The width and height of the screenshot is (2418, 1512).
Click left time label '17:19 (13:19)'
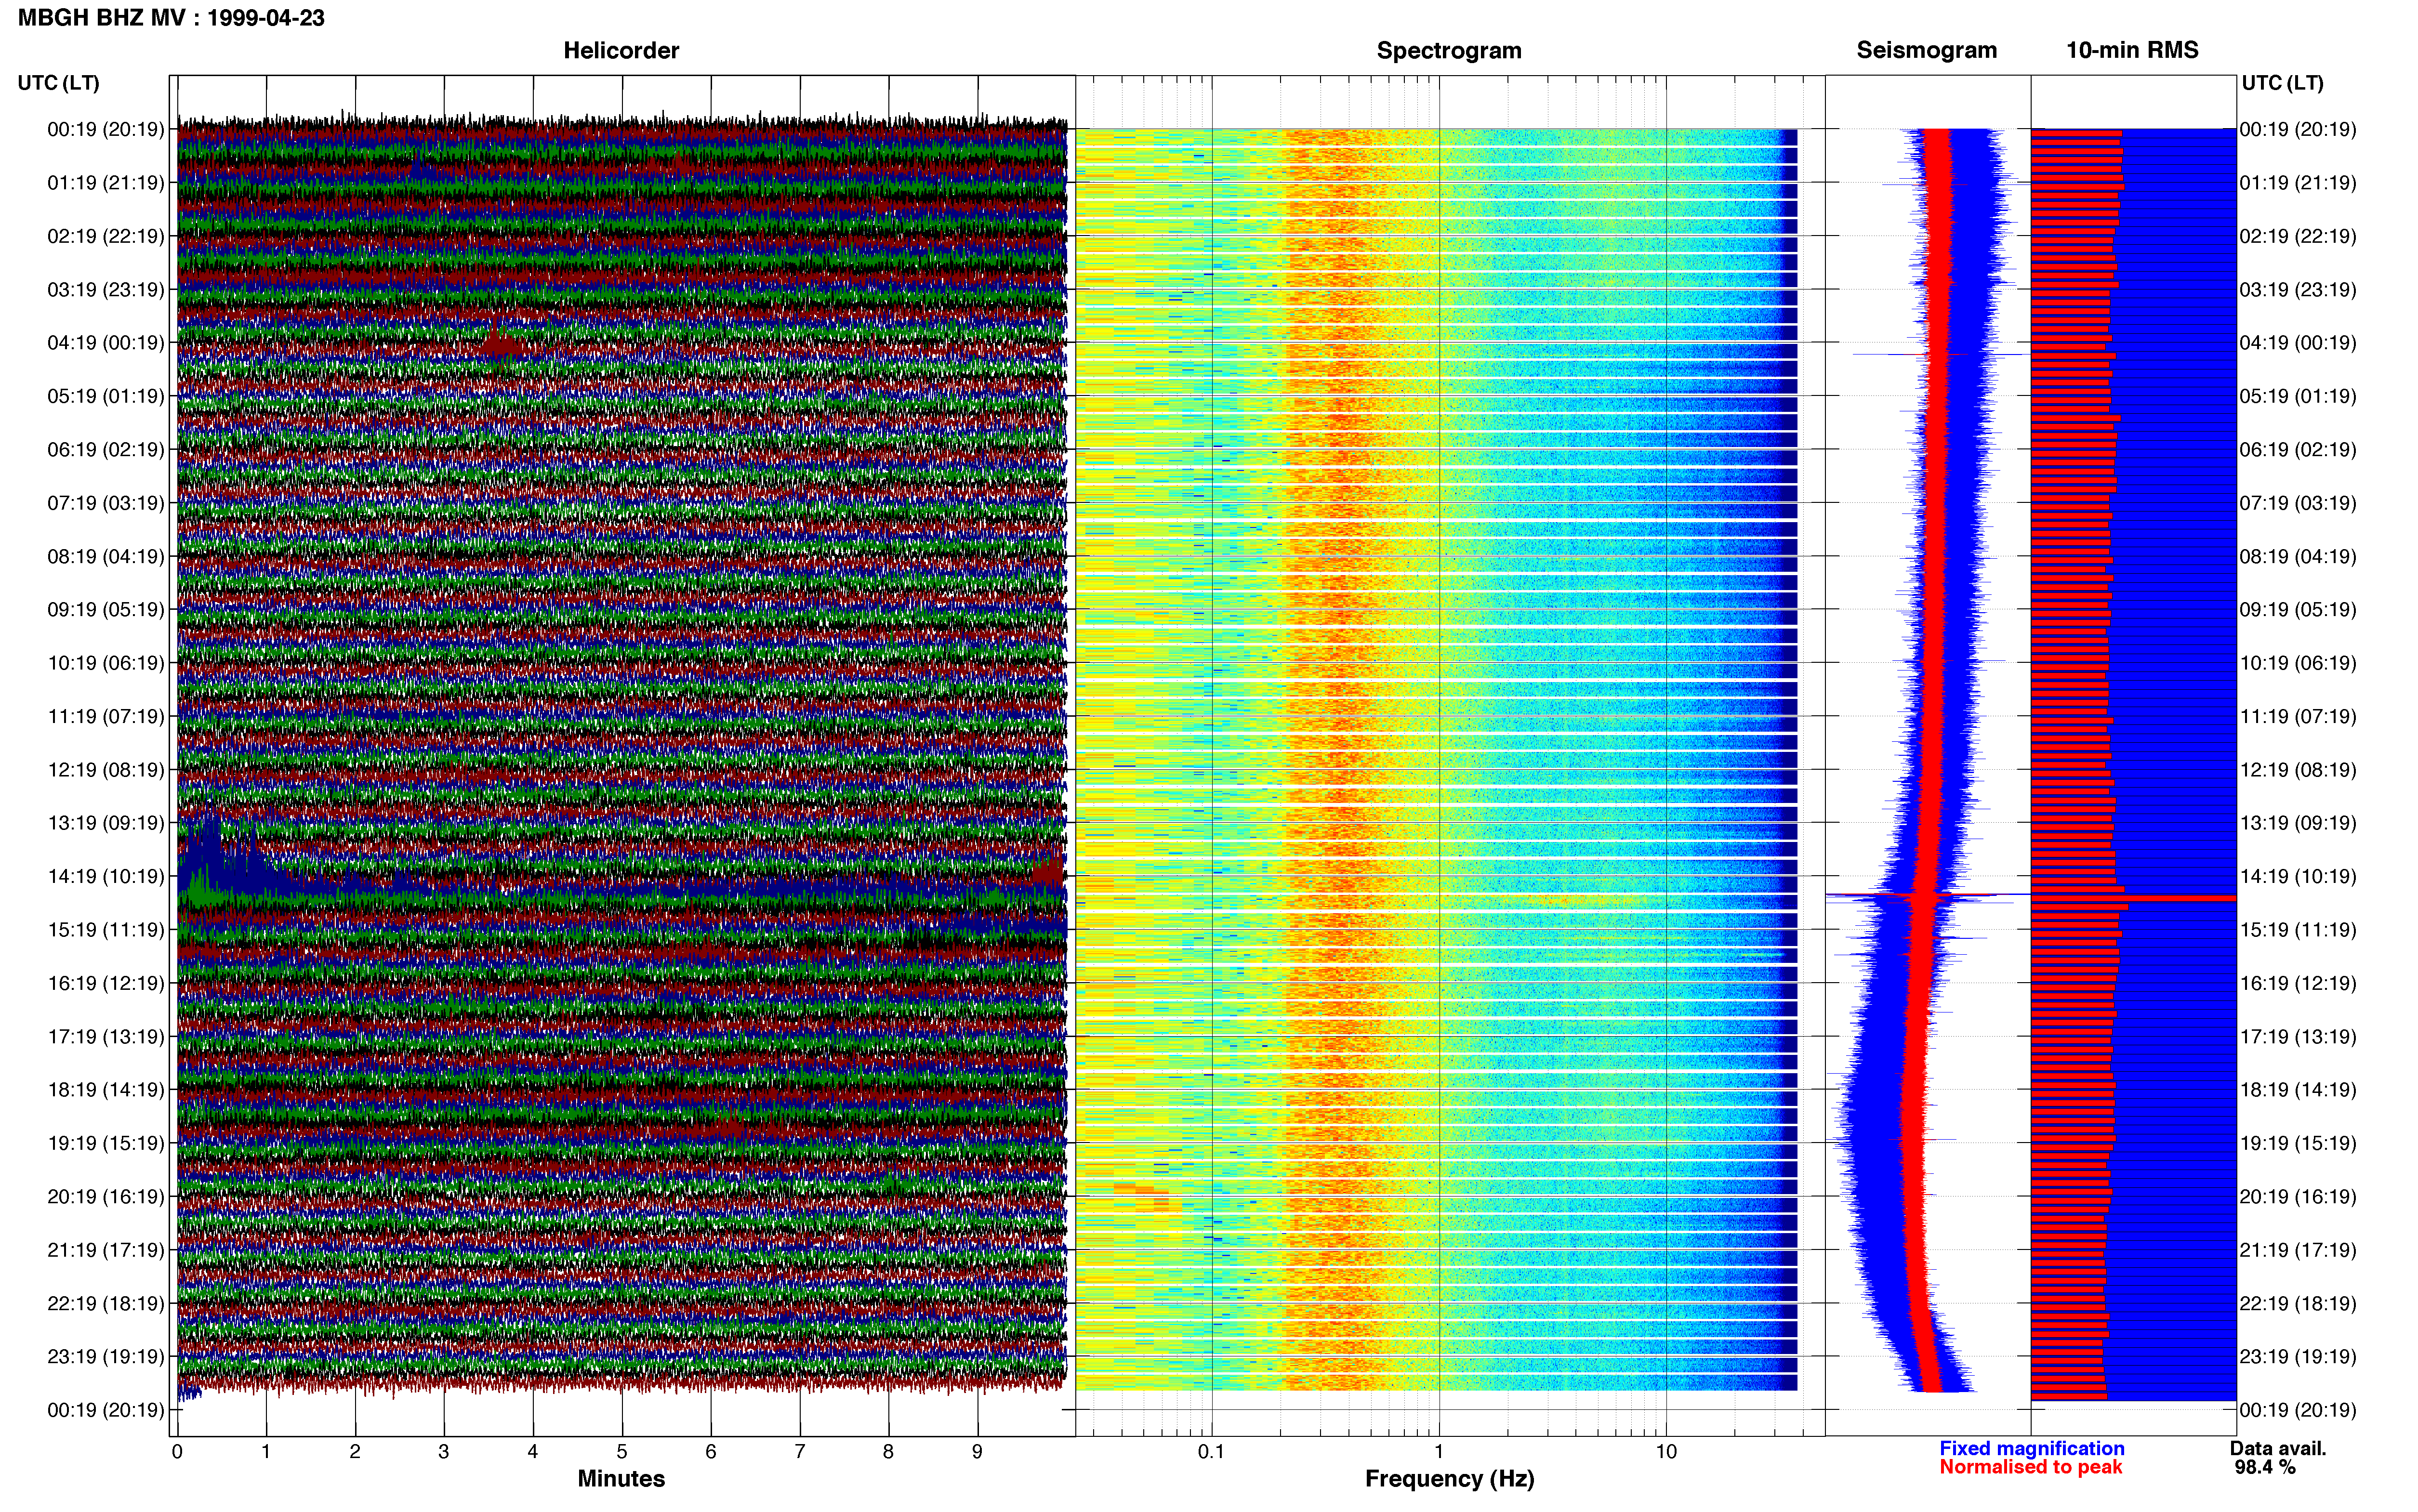(x=105, y=1036)
